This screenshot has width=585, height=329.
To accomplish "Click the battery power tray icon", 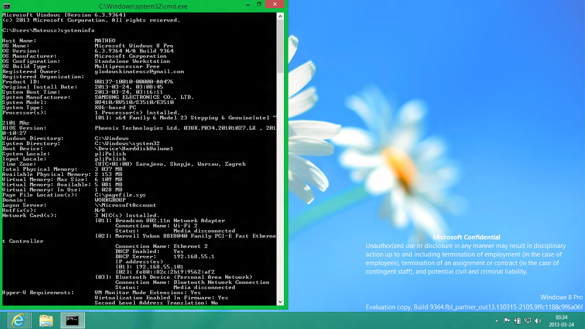I will pyautogui.click(x=516, y=320).
